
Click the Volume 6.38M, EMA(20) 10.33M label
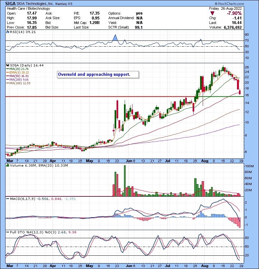39,165
